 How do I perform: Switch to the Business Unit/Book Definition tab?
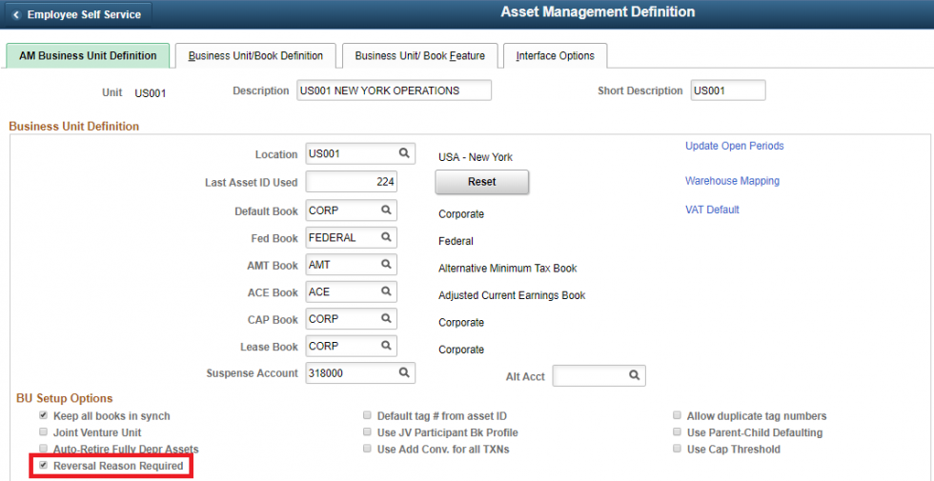click(x=255, y=56)
